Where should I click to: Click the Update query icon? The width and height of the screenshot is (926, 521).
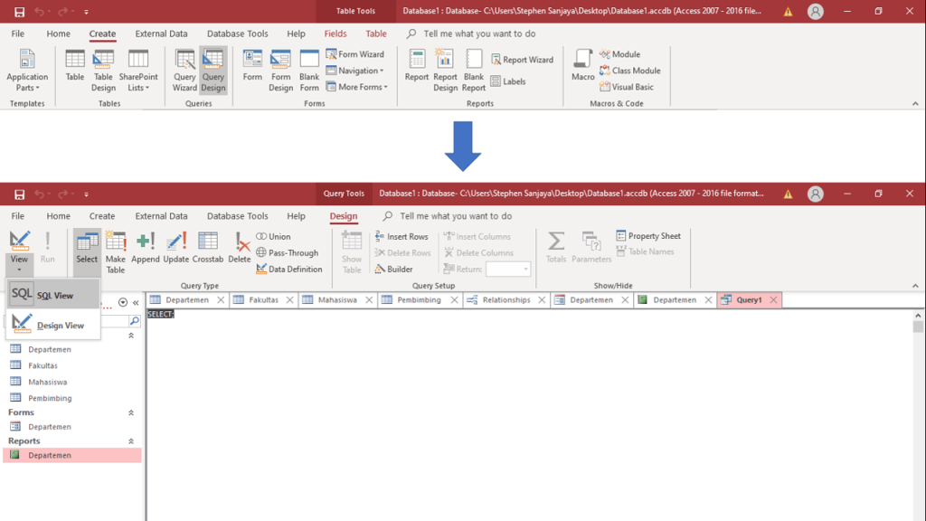coord(176,248)
